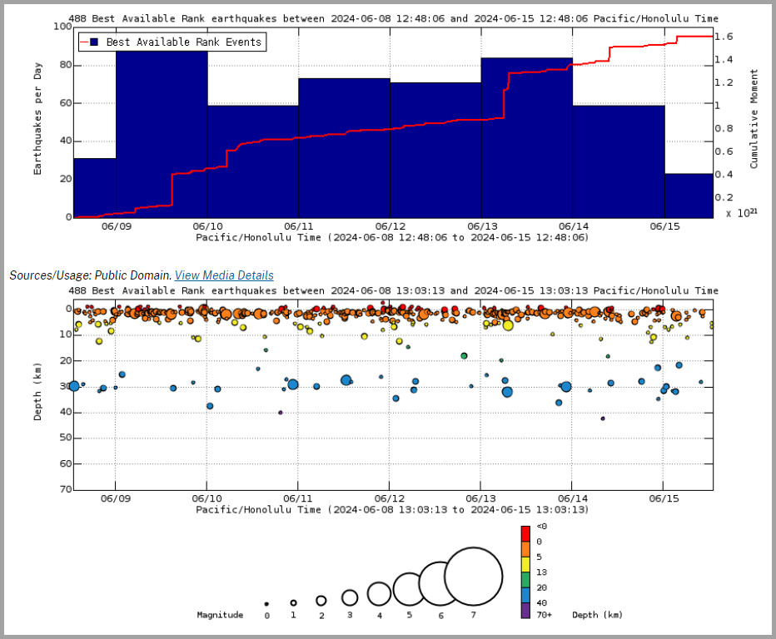Image resolution: width=776 pixels, height=639 pixels.
Task: Click the yellow 5 km depth swatch
Action: pyautogui.click(x=525, y=564)
